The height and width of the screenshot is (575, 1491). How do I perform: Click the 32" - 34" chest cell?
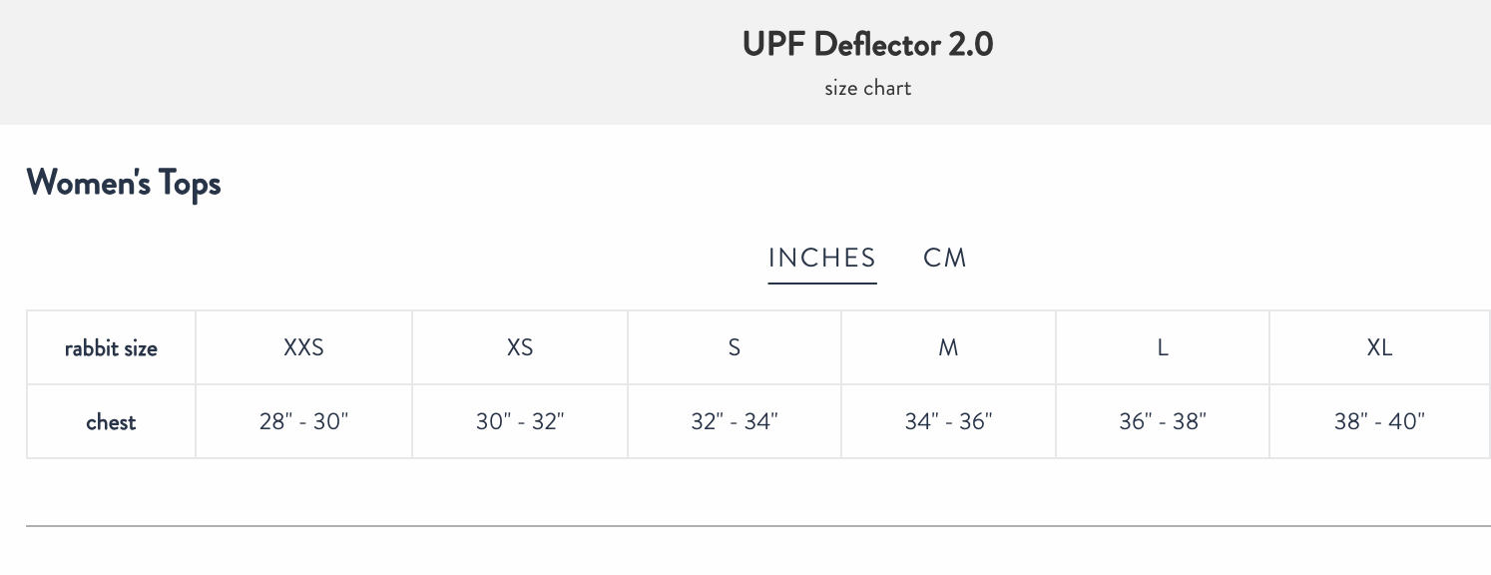[x=735, y=421]
